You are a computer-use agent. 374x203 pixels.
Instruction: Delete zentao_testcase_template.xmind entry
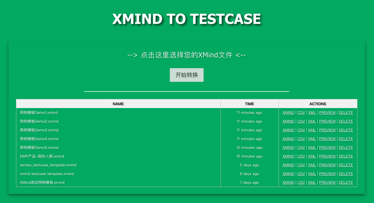point(346,165)
